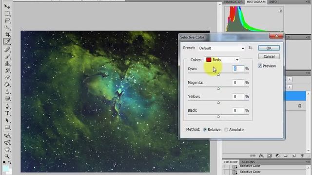Switch to the Navigator tab
Screen dimensions: 312x175
pos(234,2)
